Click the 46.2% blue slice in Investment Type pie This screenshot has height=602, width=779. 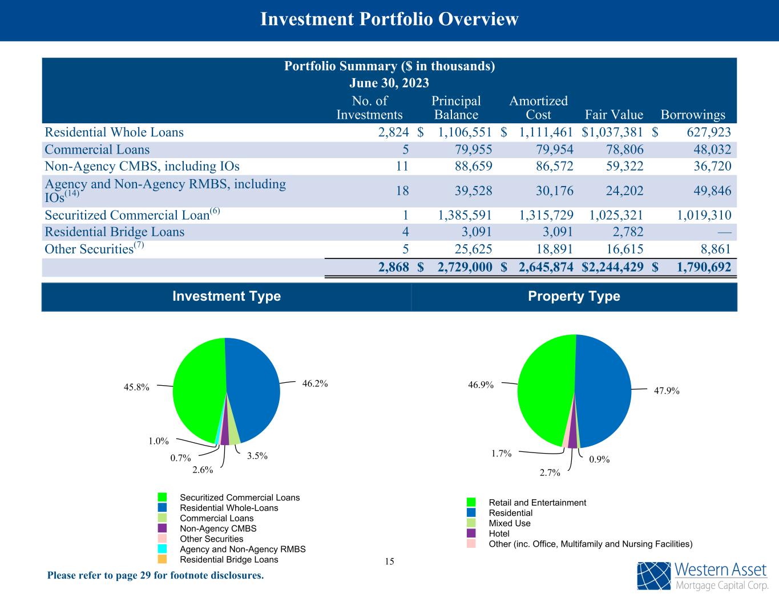[x=254, y=388]
